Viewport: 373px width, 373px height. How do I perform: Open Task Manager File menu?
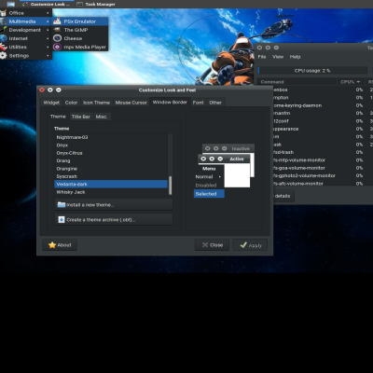point(262,57)
